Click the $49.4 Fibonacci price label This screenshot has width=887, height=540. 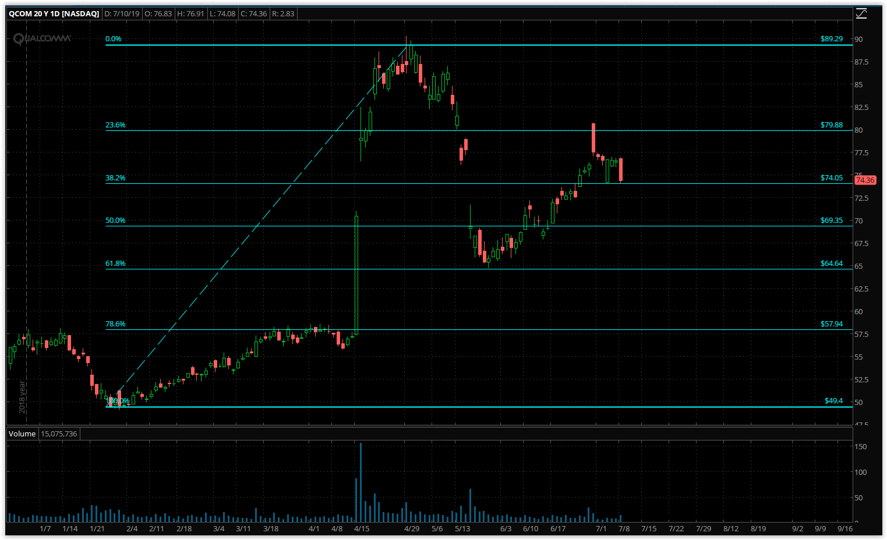[x=833, y=401]
